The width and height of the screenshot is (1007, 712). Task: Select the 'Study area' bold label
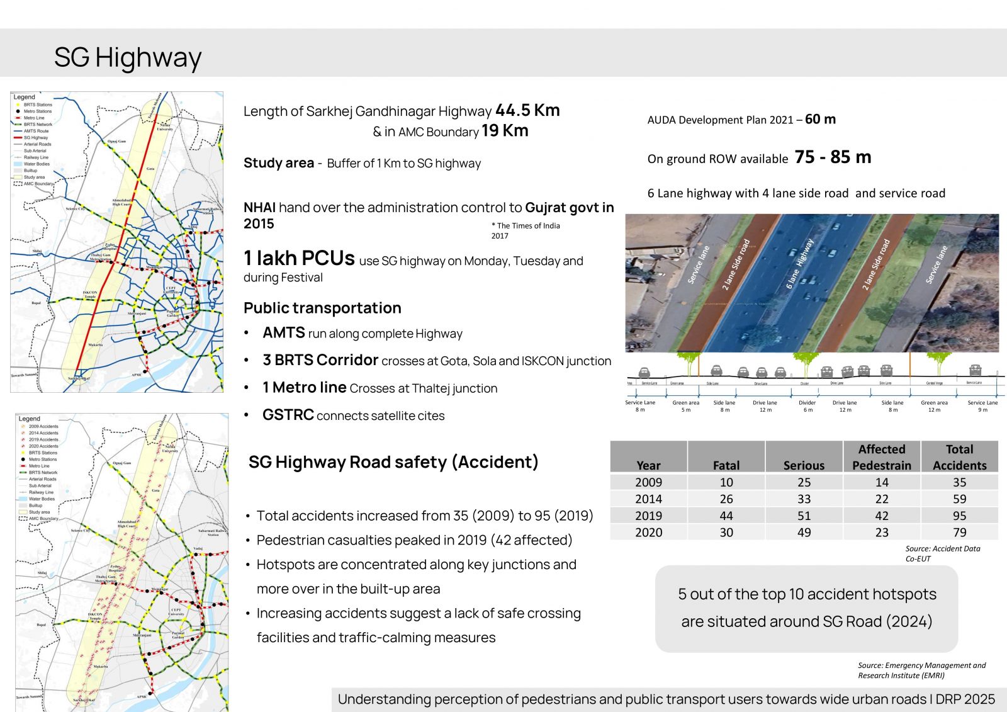pyautogui.click(x=279, y=163)
